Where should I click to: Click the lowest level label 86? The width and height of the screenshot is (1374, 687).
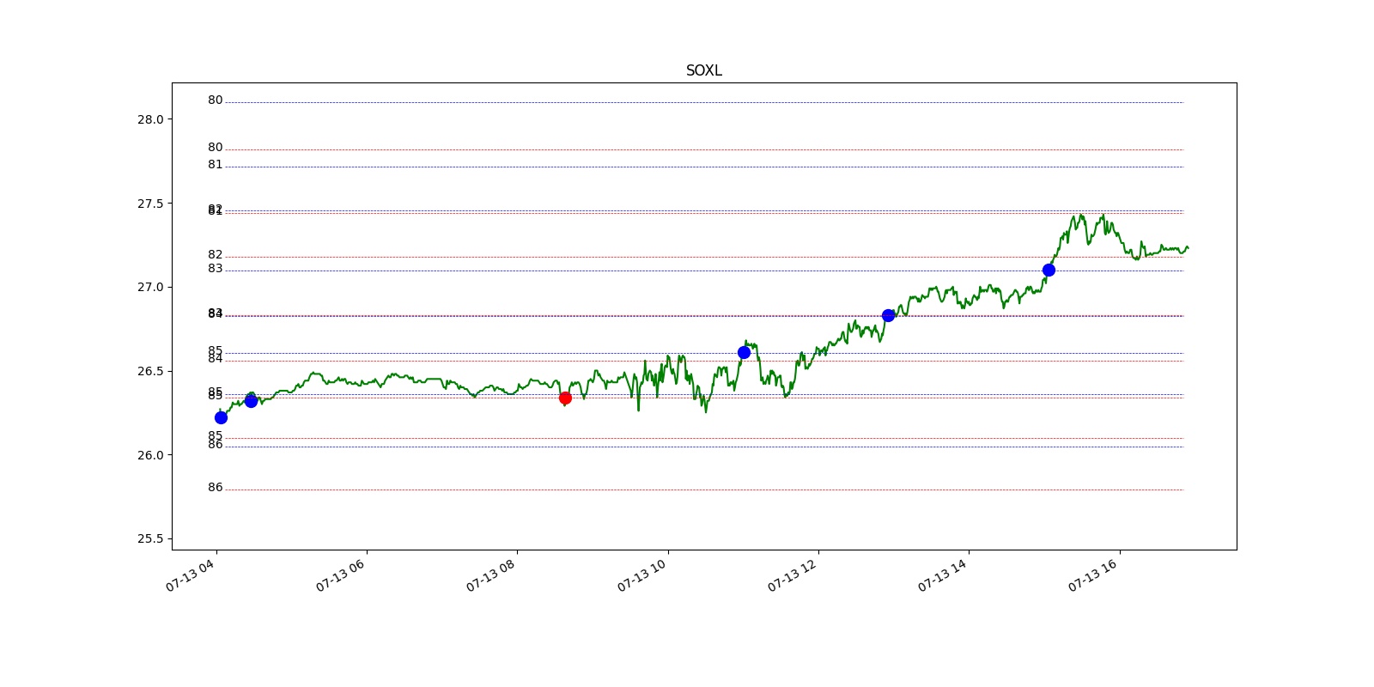pyautogui.click(x=215, y=488)
